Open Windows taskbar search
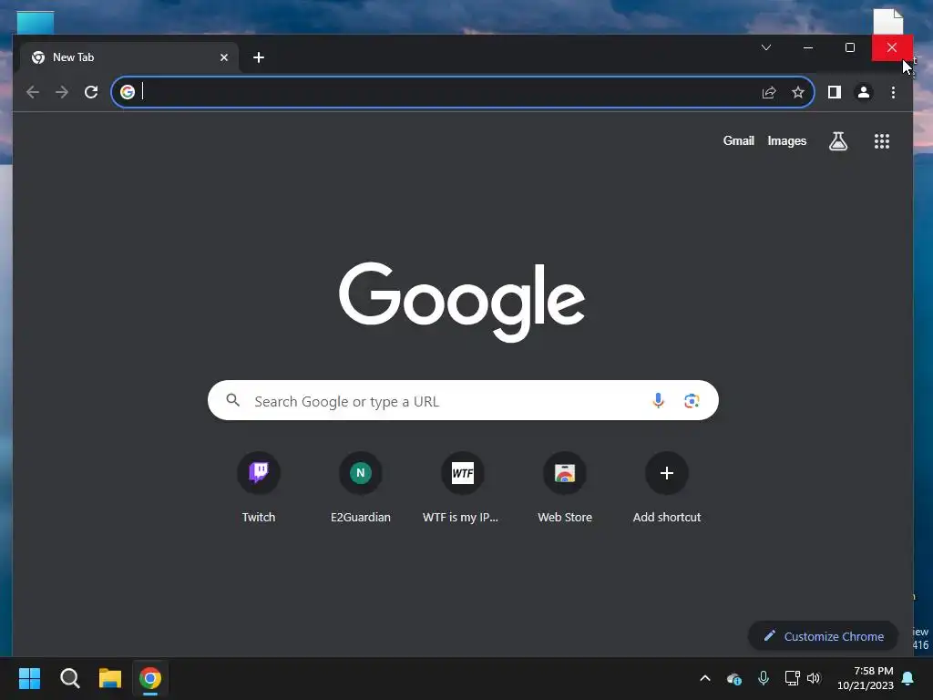933x700 pixels. (69, 678)
